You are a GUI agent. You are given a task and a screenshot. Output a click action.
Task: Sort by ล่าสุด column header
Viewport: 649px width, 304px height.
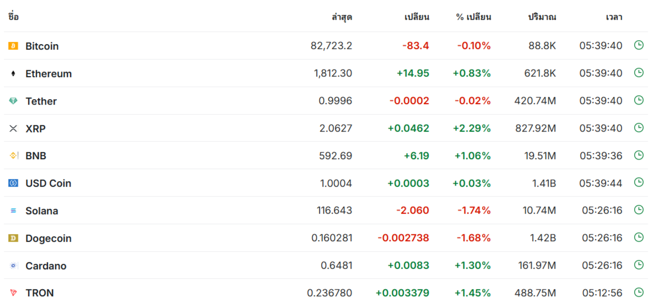tap(342, 17)
